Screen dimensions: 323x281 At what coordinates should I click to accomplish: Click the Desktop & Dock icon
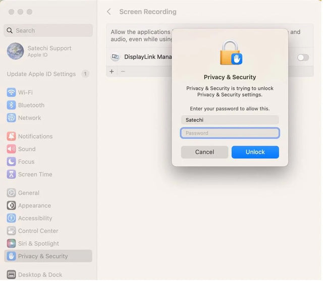pyautogui.click(x=11, y=275)
